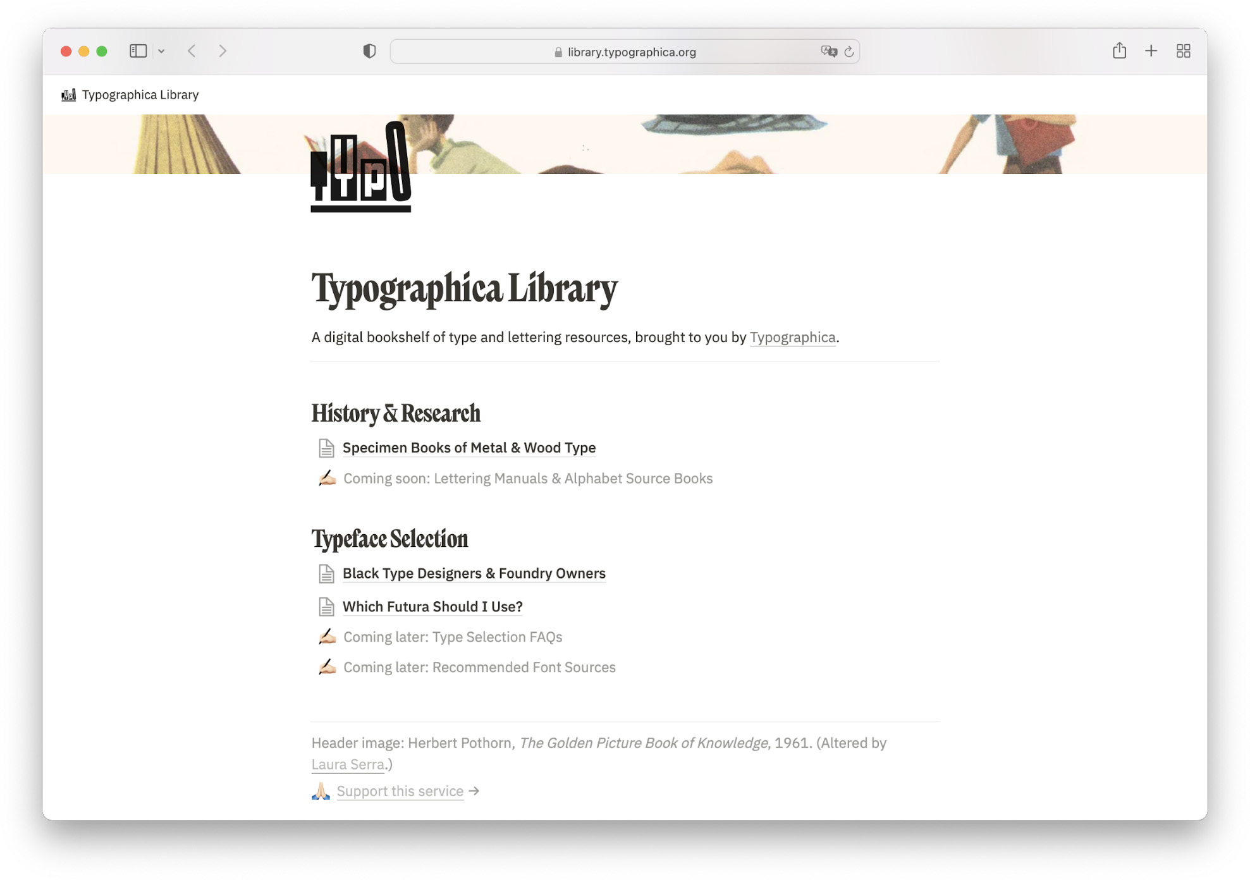
Task: Minimize the window with the yellow button
Action: coord(83,51)
